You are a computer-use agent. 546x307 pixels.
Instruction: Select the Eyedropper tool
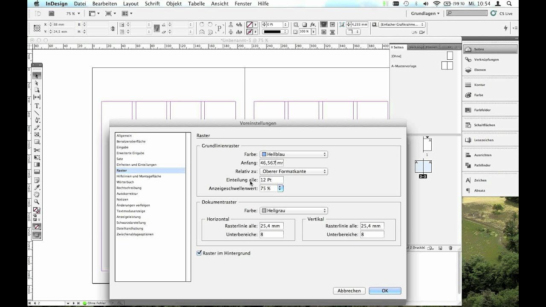coord(37,188)
